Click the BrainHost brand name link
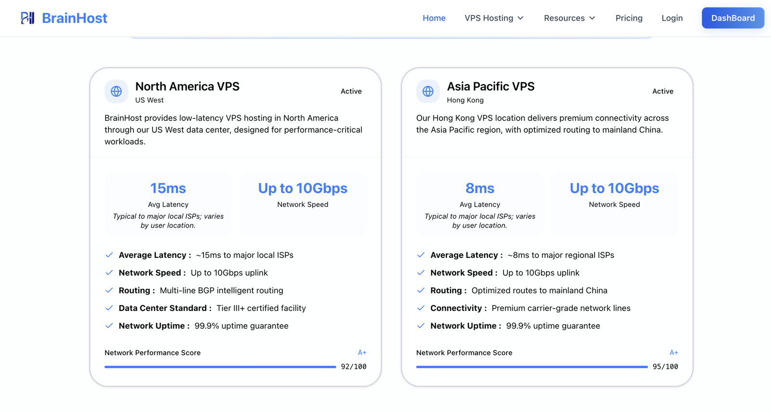Viewport: 771px width, 412px height. click(75, 18)
